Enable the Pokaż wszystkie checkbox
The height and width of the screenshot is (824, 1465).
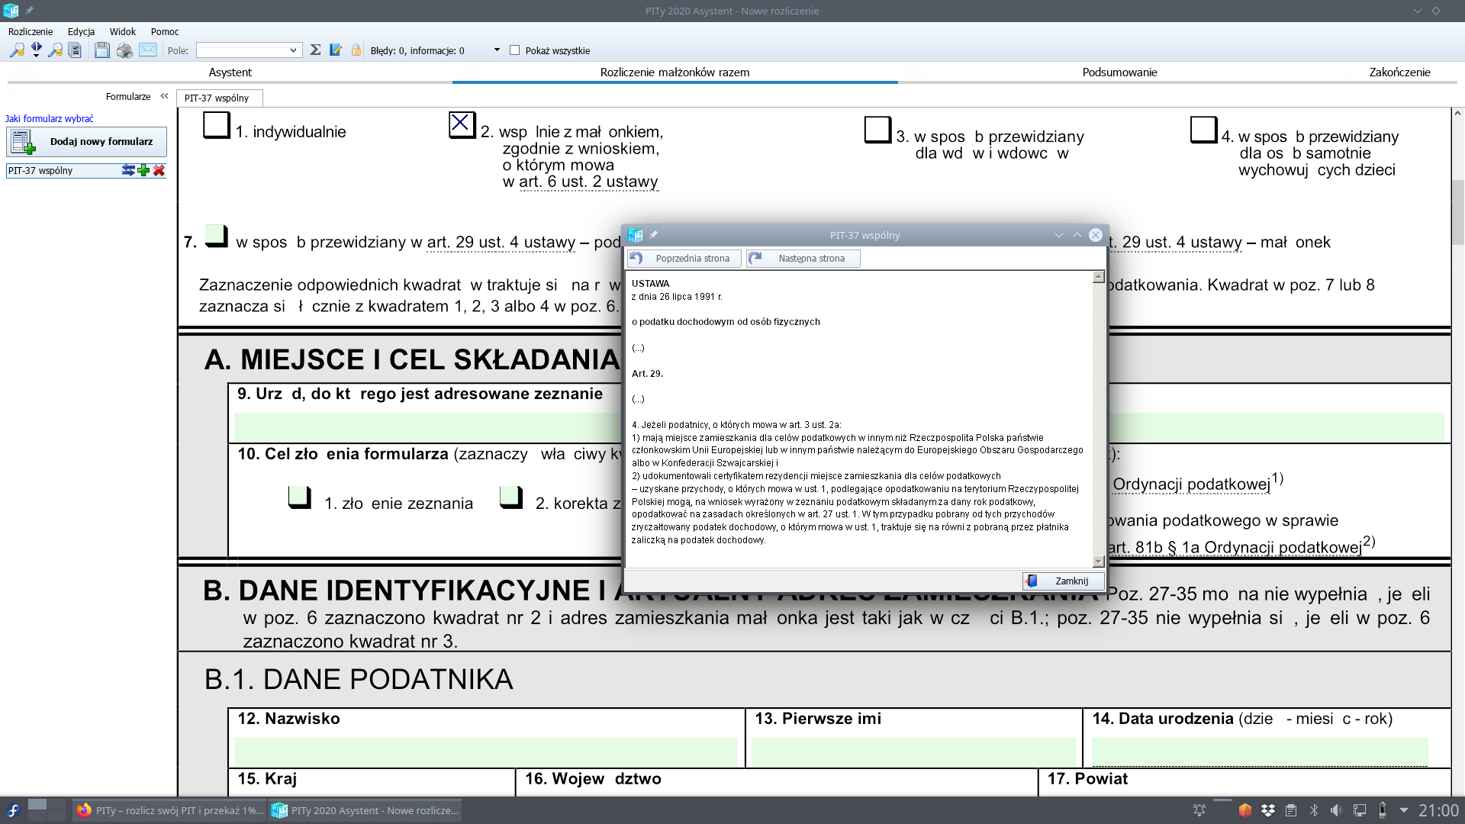pyautogui.click(x=514, y=50)
